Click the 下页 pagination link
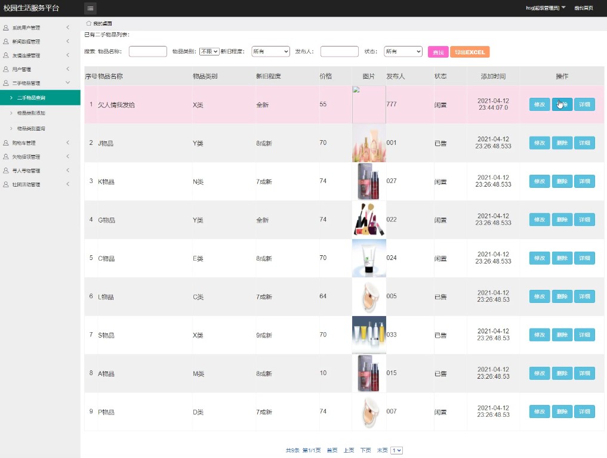The height and width of the screenshot is (458, 607). pos(365,450)
